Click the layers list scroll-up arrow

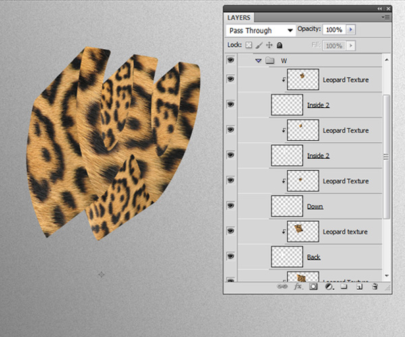(x=387, y=60)
